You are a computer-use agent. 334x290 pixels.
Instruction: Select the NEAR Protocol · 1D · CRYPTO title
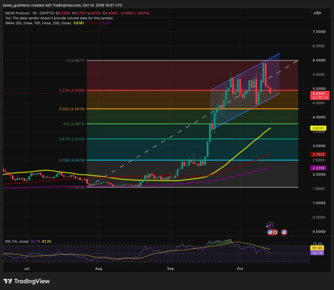pos(29,13)
